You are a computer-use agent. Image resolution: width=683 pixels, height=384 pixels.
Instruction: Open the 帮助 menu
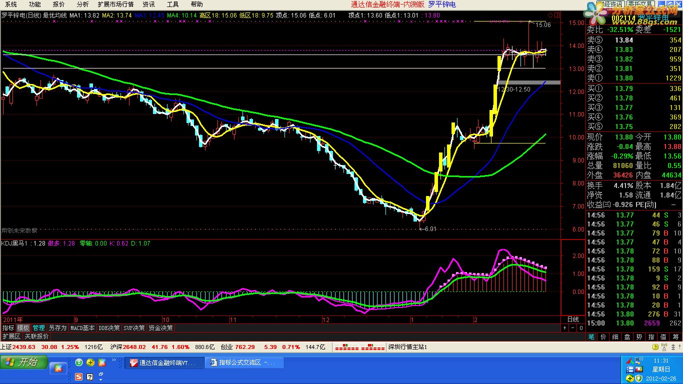coord(196,4)
